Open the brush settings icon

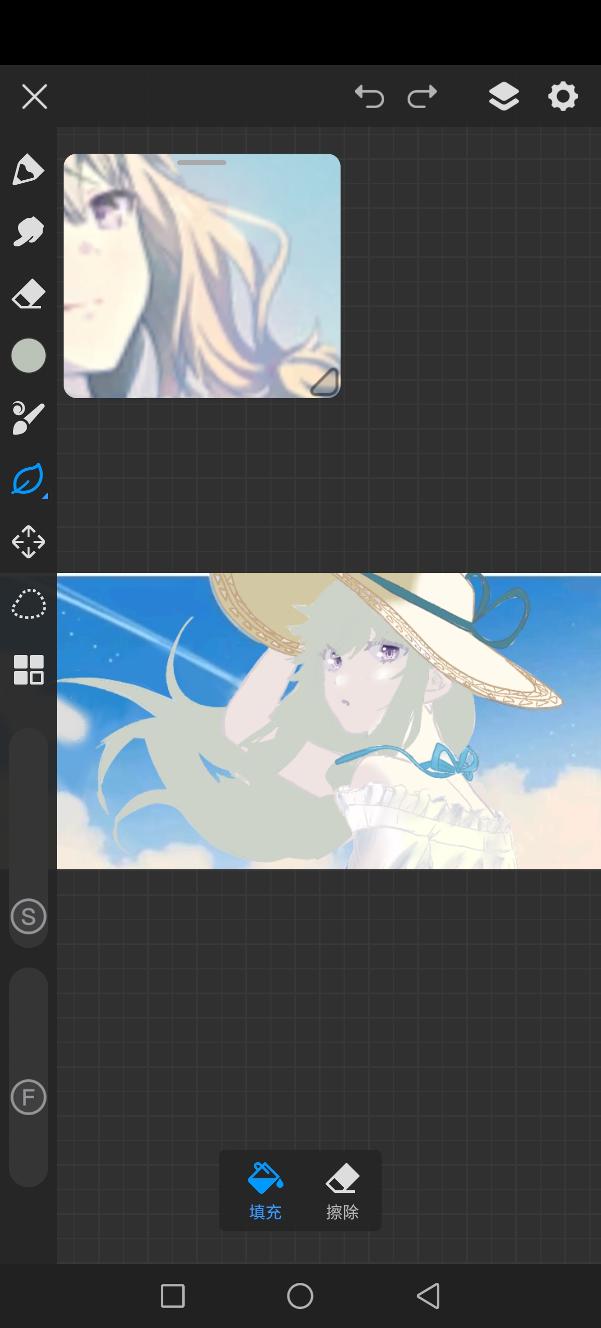click(28, 418)
